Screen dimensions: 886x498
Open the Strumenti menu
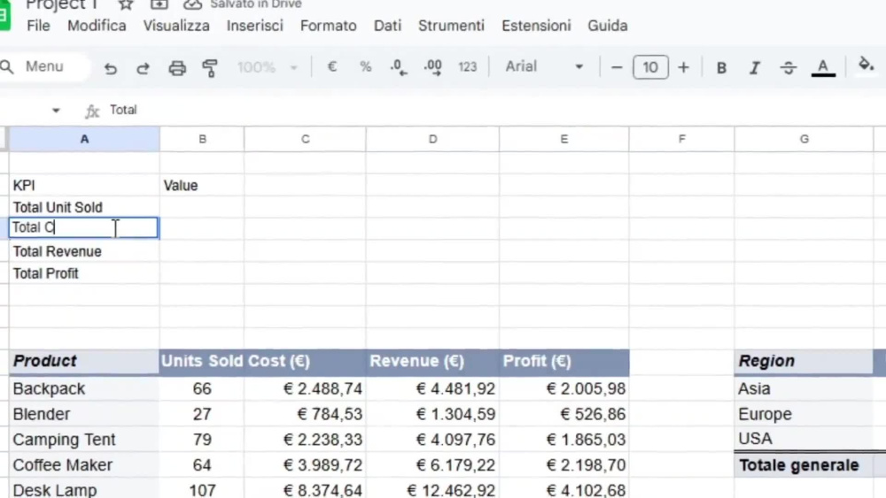(x=452, y=26)
